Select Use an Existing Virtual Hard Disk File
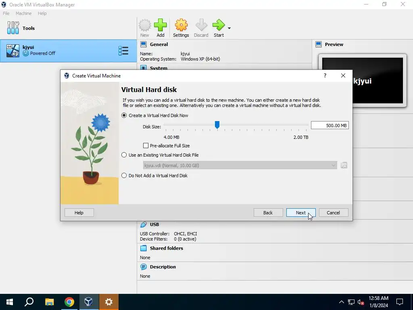Screen dimensions: 413x310 124,155
